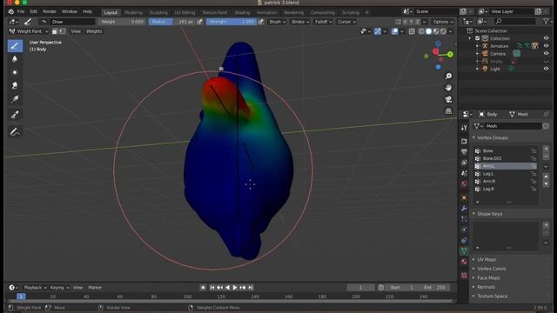Open Output properties tab
557x313 pixels.
464,152
